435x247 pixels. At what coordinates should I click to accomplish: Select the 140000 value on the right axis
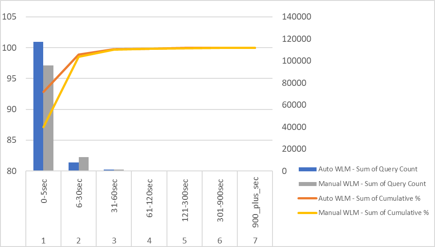[296, 17]
